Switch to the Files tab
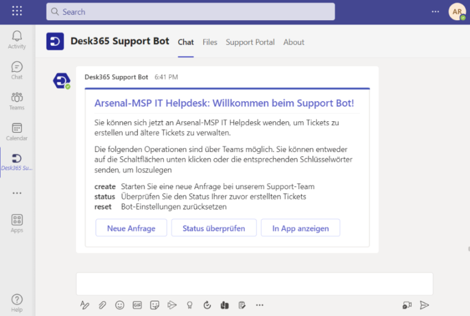Image resolution: width=470 pixels, height=316 pixels. 210,42
